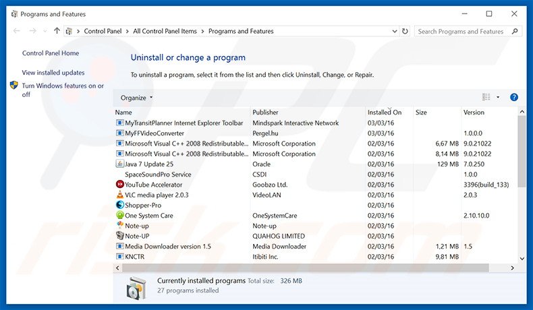Image resolution: width=533 pixels, height=310 pixels.
Task: Click the vertical scrollbar thumb
Action: coord(522,151)
